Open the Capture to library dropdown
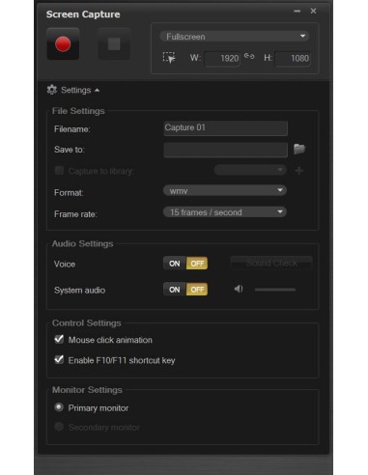The image size is (368, 475). 250,170
